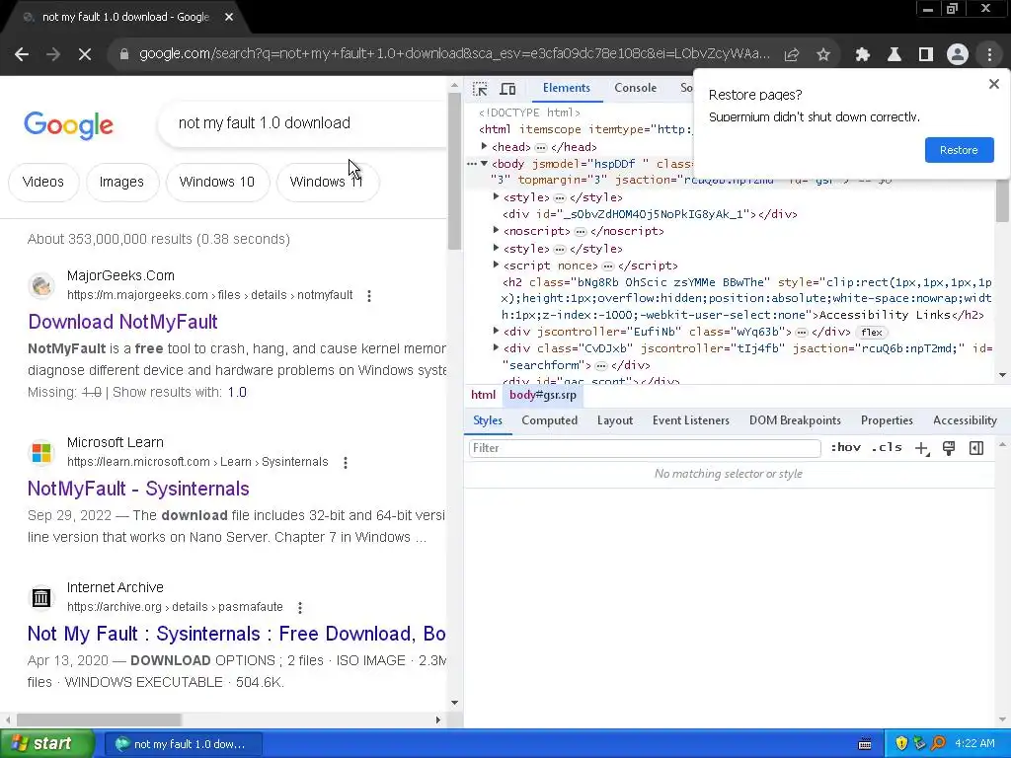Dismiss the Restore pages popup
The width and height of the screenshot is (1011, 758).
point(993,84)
